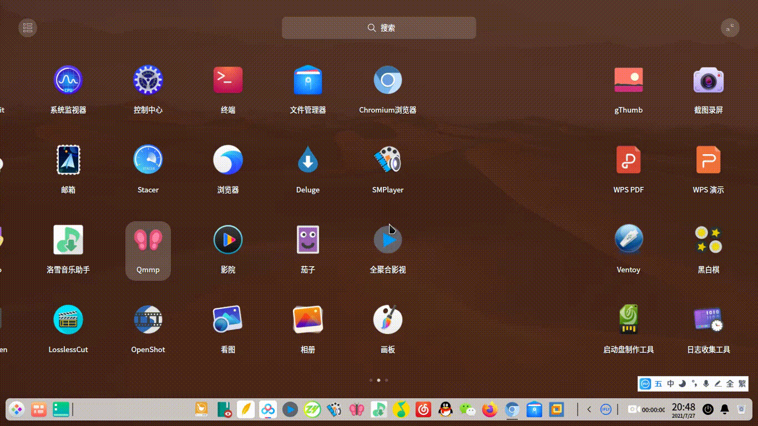Launch 启动盘制作工具

629,319
